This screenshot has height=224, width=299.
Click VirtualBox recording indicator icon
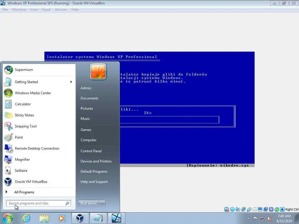(265, 209)
